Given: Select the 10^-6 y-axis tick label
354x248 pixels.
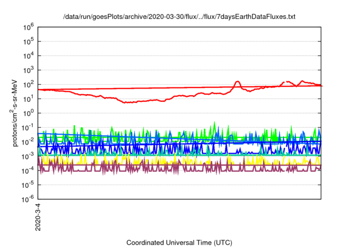Looking at the screenshot, I should tap(28, 199).
